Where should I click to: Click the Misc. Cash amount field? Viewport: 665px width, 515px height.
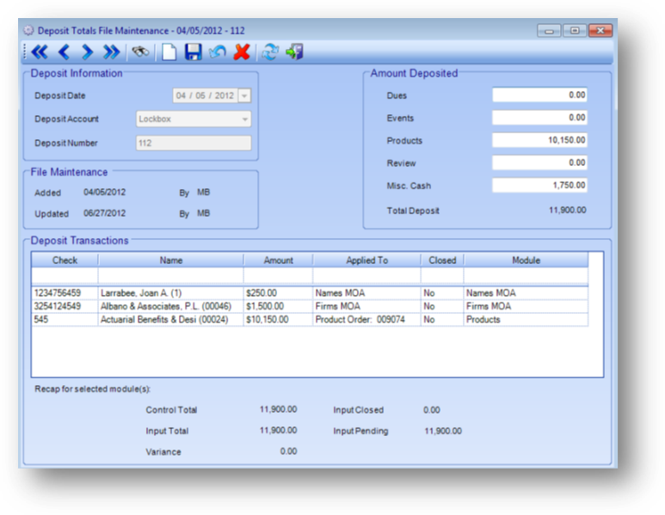point(539,185)
